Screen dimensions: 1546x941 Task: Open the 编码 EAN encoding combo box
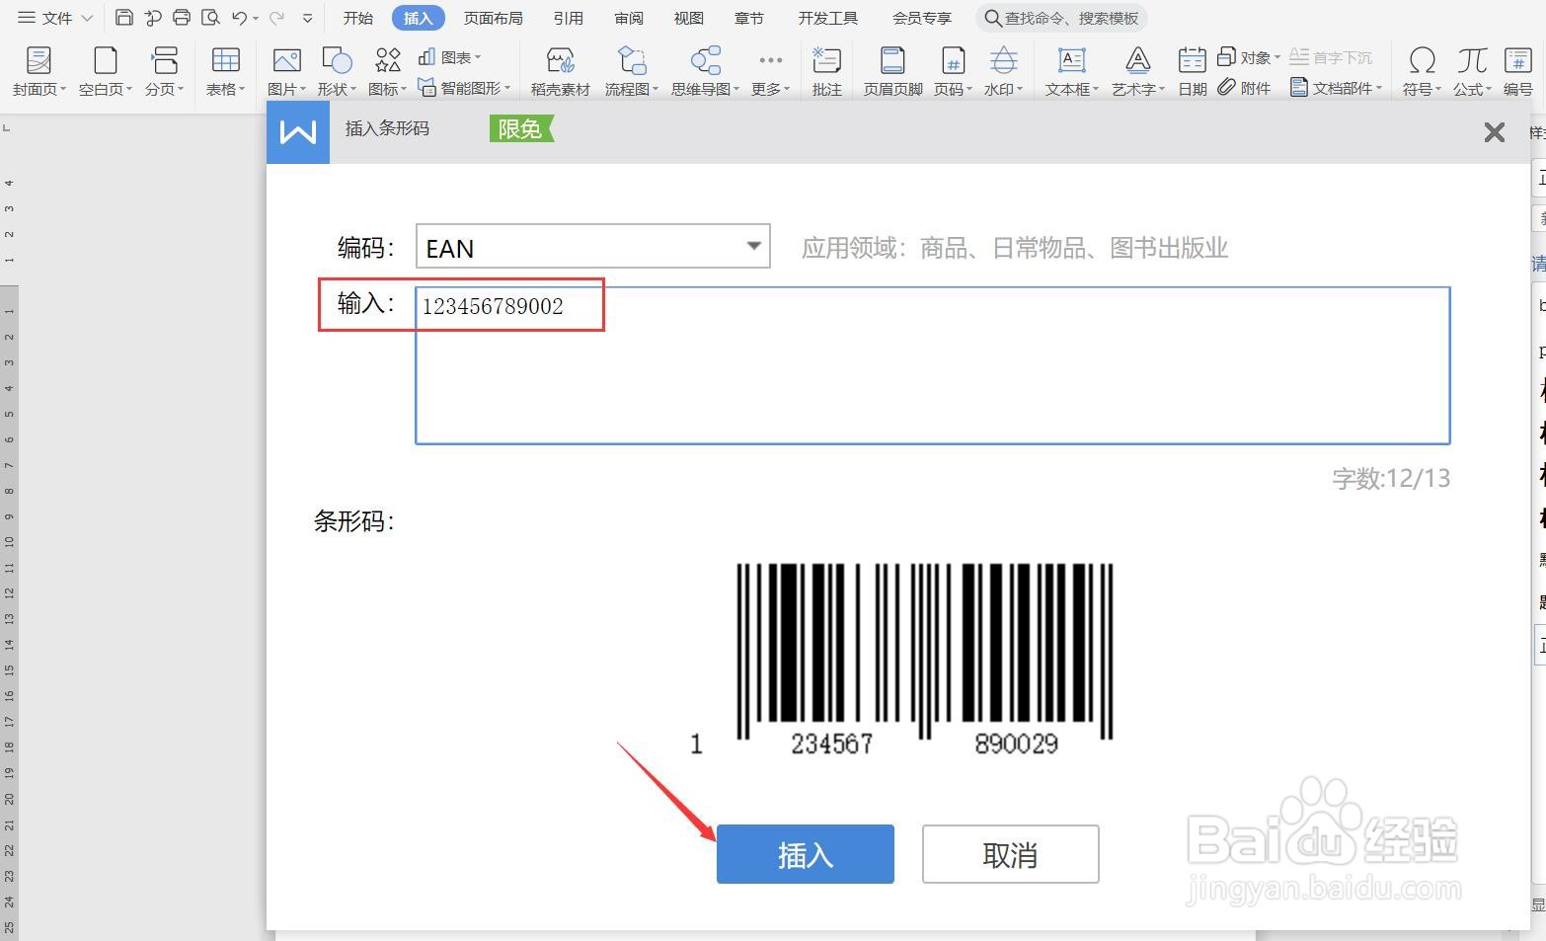[x=592, y=247]
